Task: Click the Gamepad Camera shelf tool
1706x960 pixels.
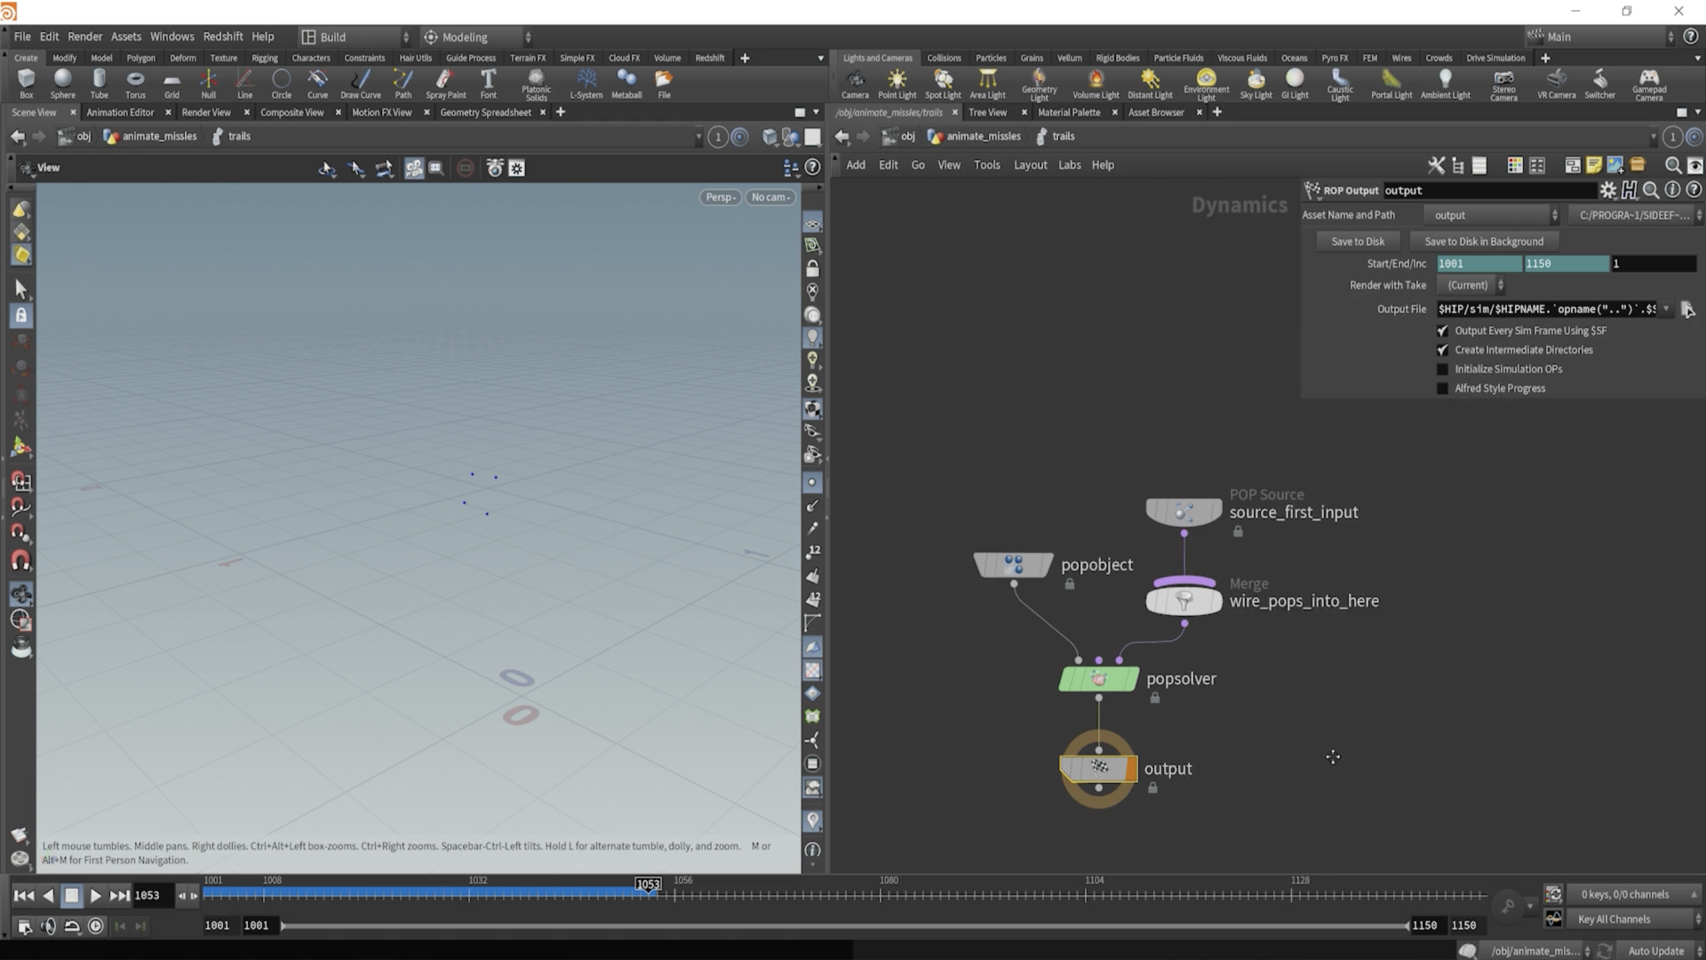Action: point(1648,84)
